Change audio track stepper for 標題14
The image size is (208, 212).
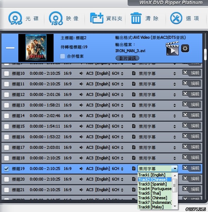(122, 116)
